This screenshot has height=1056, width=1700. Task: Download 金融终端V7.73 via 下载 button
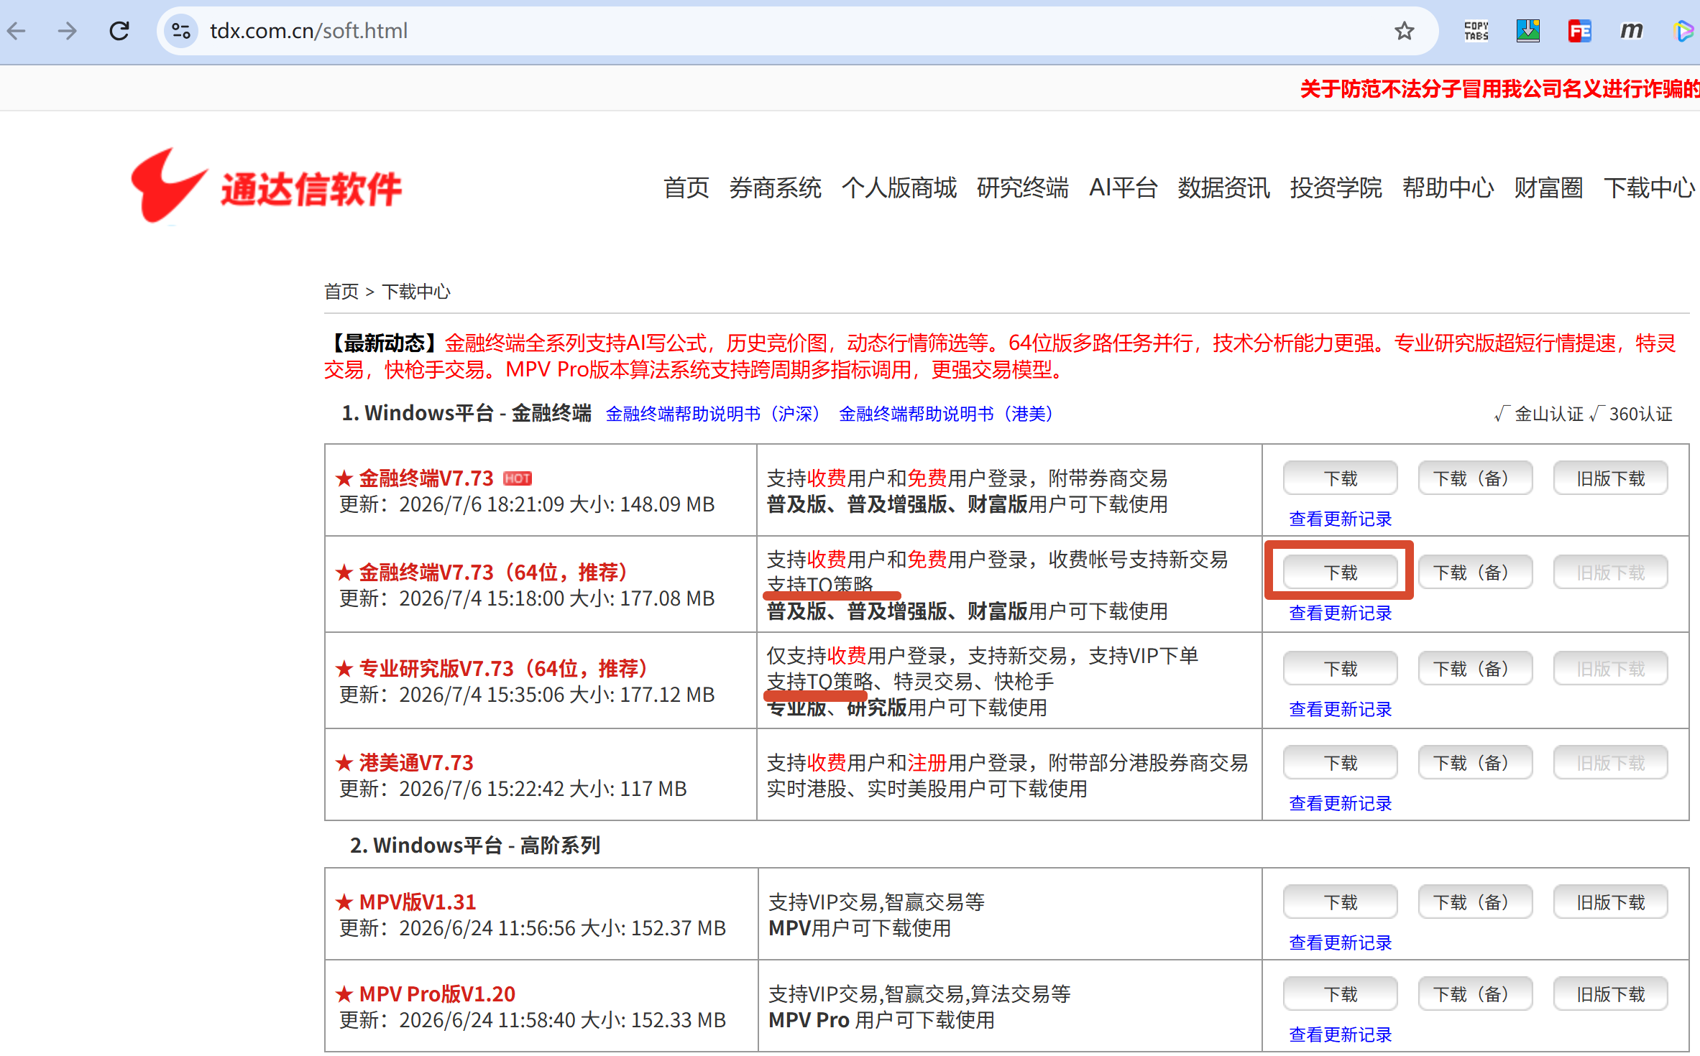(x=1341, y=478)
